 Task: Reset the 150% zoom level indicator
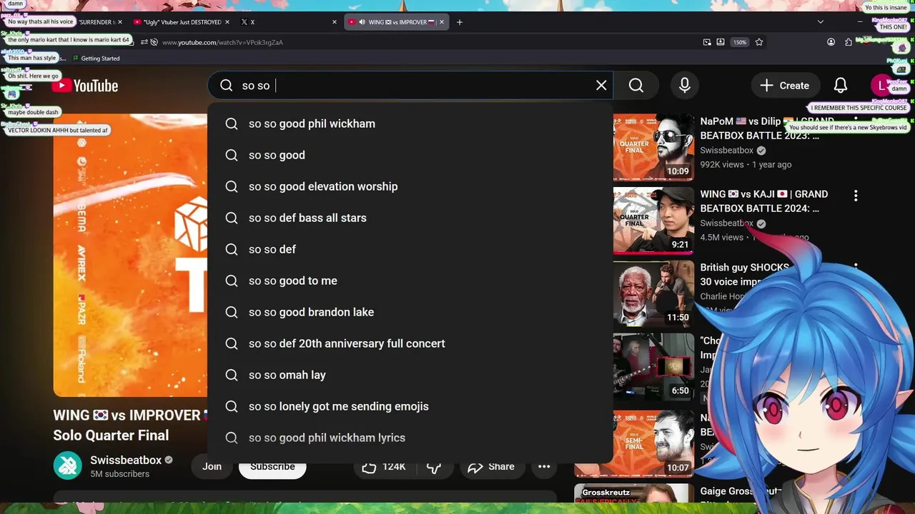pyautogui.click(x=740, y=42)
